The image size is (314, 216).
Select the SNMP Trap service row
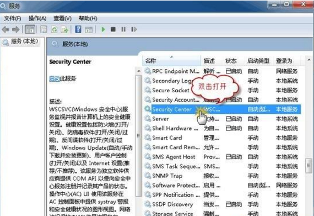tap(223, 176)
